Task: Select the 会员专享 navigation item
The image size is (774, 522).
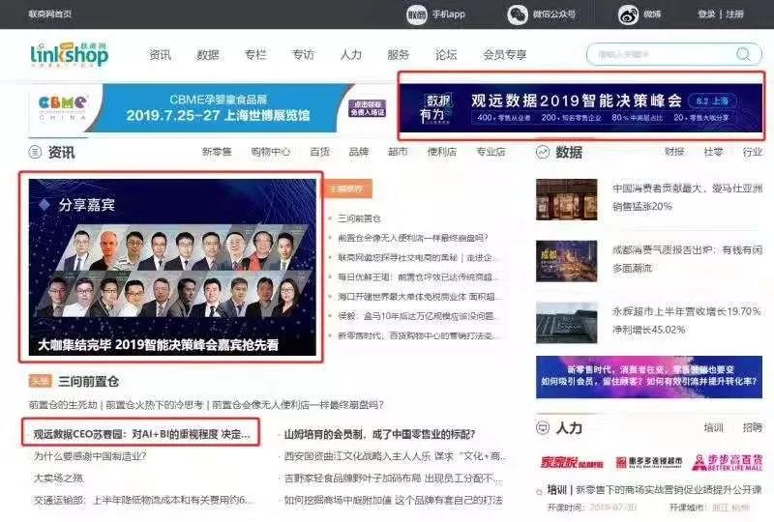Action: (x=505, y=55)
